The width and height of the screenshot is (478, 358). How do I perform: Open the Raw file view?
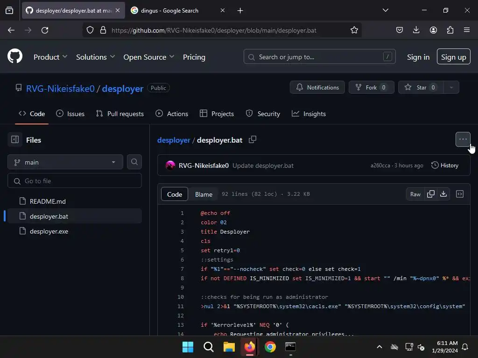[415, 194]
